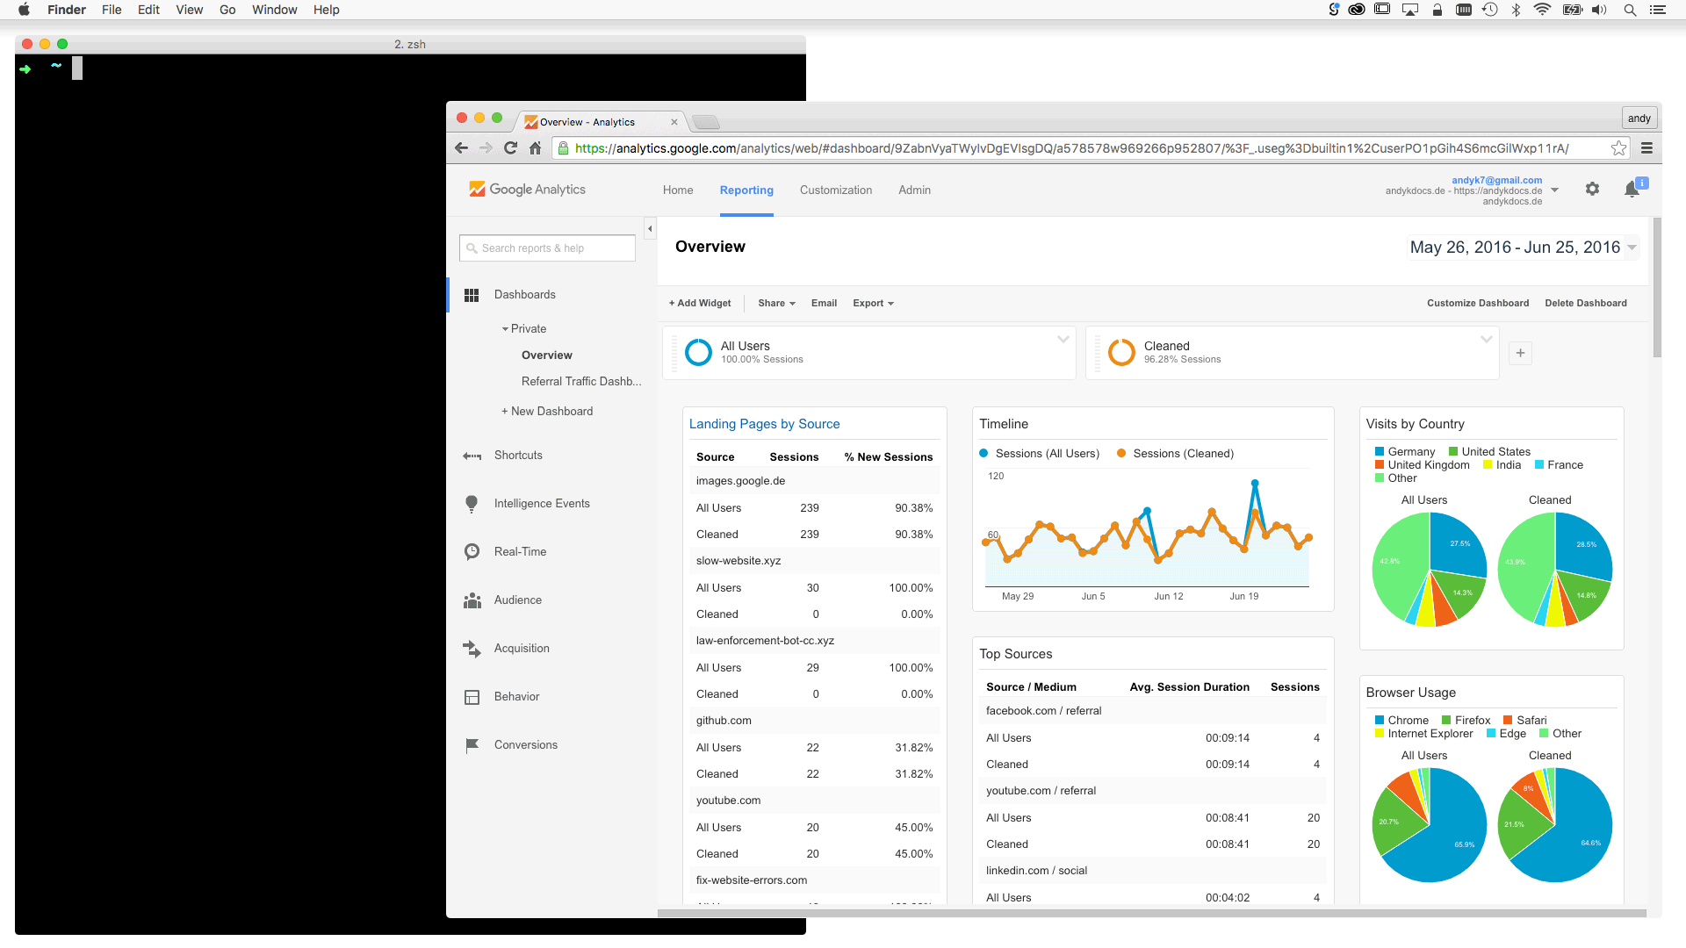Switch to the Customization tab
The height and width of the screenshot is (948, 1686).
click(835, 190)
